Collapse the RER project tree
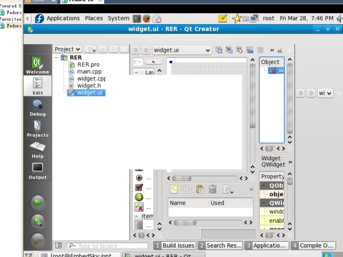 click(x=56, y=57)
